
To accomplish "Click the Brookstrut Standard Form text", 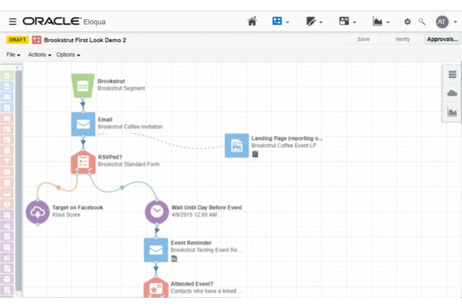I will (129, 164).
